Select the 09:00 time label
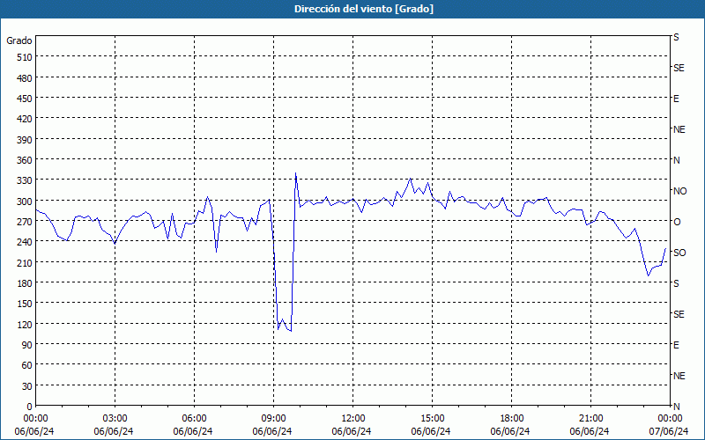This screenshot has height=440, width=705. point(273,419)
